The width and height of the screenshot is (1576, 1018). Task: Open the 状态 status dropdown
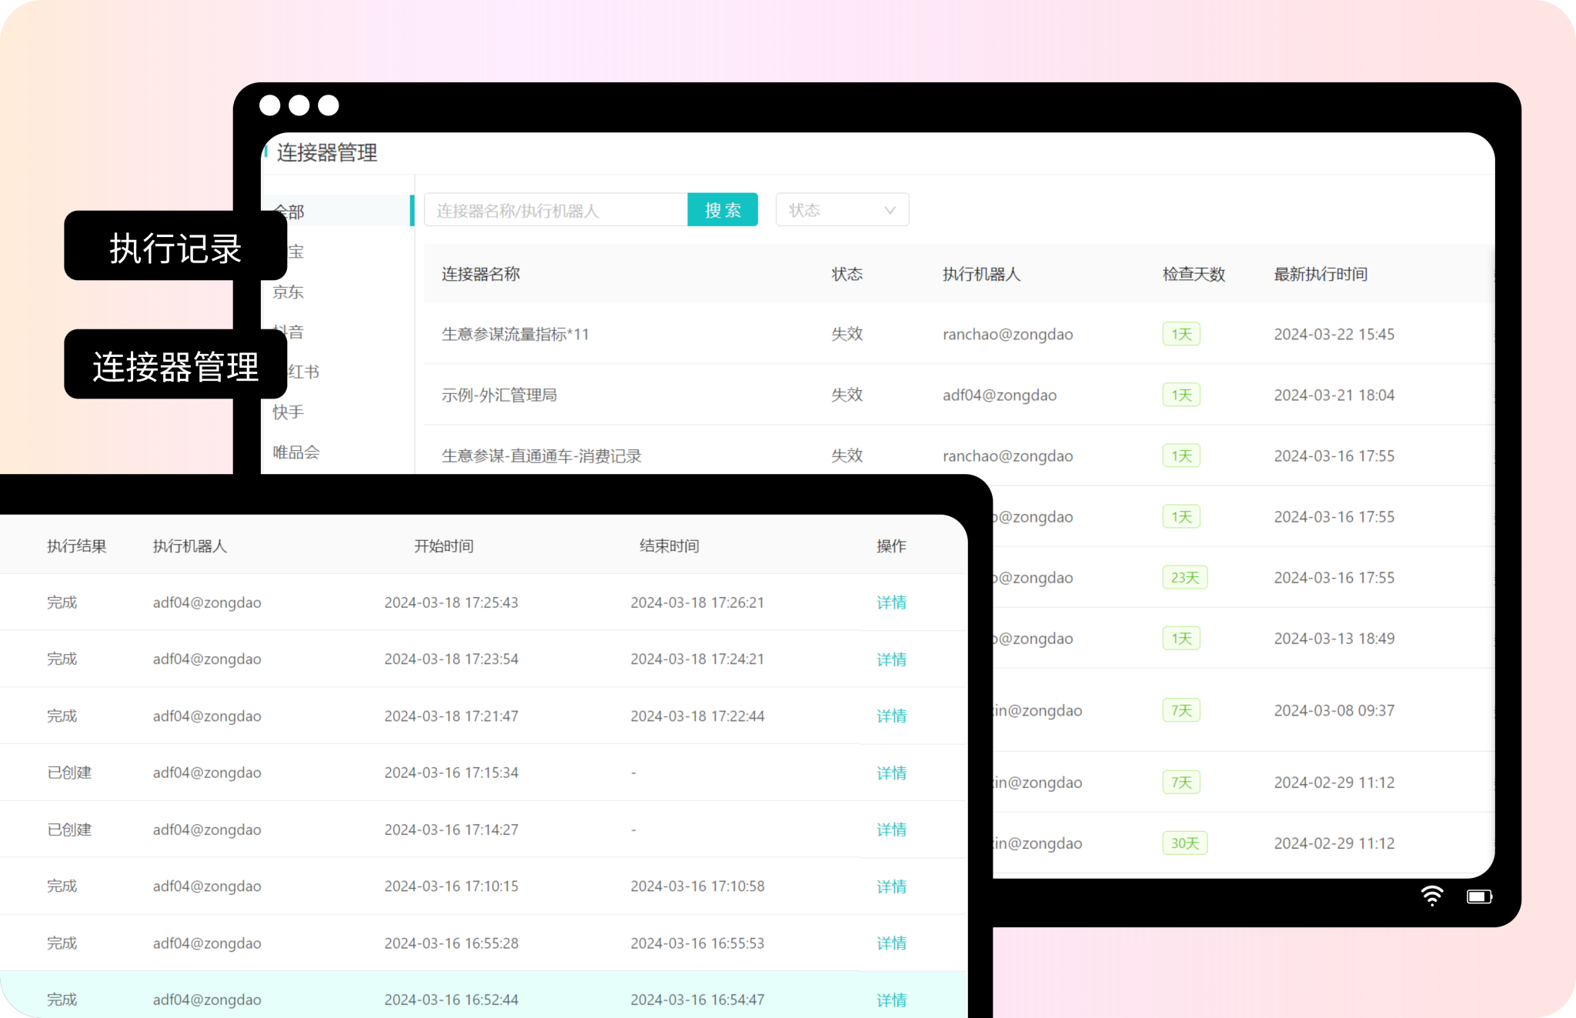tap(842, 210)
